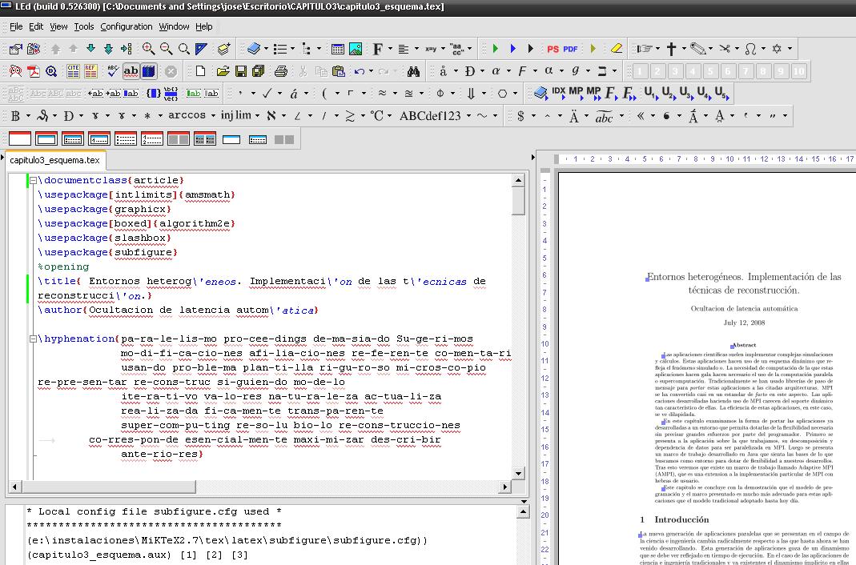Image resolution: width=856 pixels, height=565 pixels.
Task: Click the red PDF viewer icon
Action: [x=34, y=71]
